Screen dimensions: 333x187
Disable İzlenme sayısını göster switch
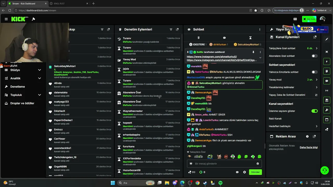(x=315, y=111)
